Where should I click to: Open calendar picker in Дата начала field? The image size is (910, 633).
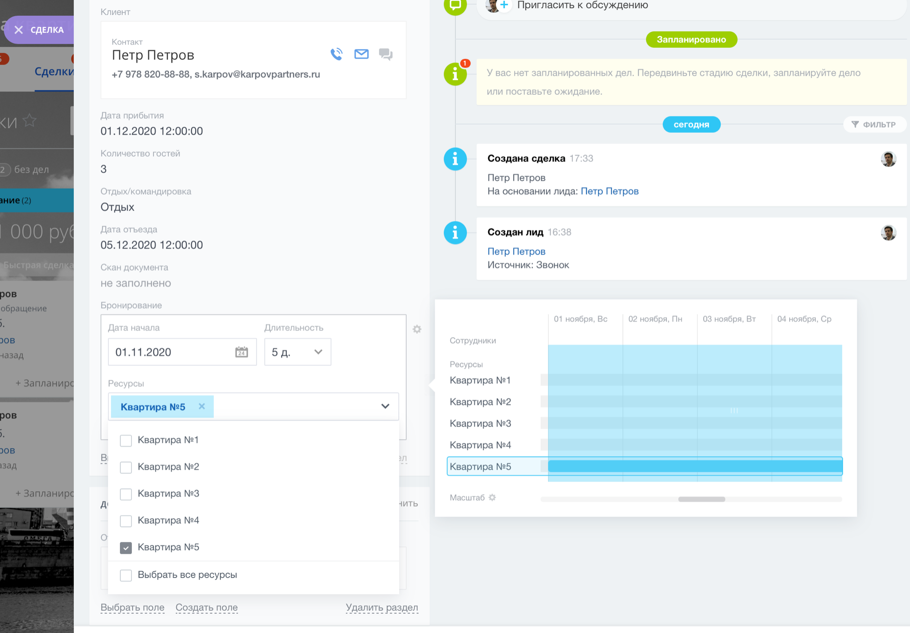click(241, 352)
